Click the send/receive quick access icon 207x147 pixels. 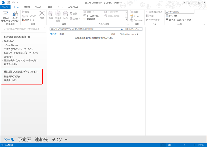8,3
